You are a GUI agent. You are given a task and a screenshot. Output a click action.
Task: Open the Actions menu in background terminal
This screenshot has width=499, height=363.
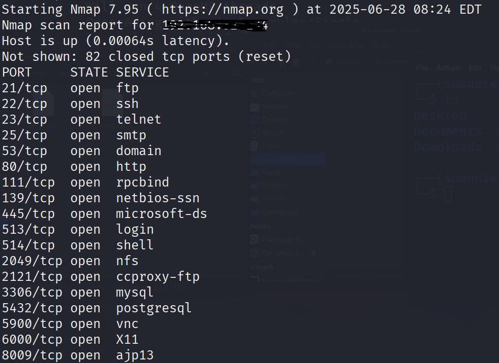click(448, 68)
